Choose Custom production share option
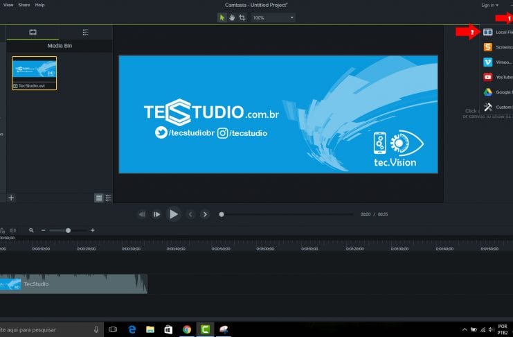 click(x=497, y=107)
